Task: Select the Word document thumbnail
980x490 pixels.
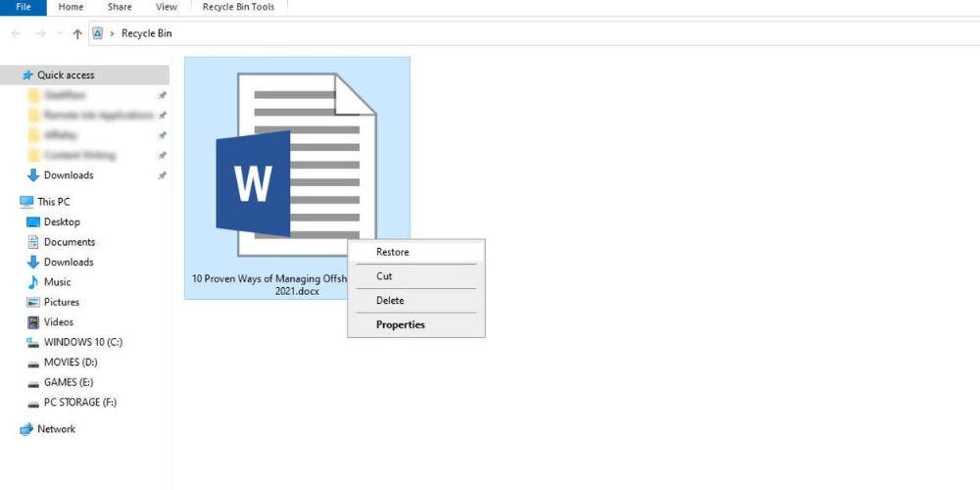Action: 296,165
